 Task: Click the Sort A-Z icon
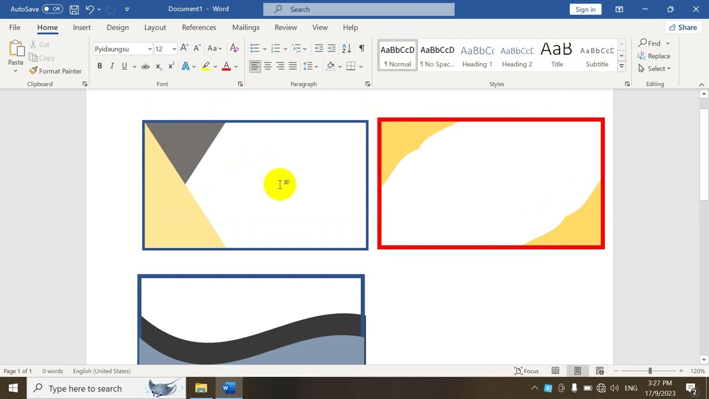[346, 49]
